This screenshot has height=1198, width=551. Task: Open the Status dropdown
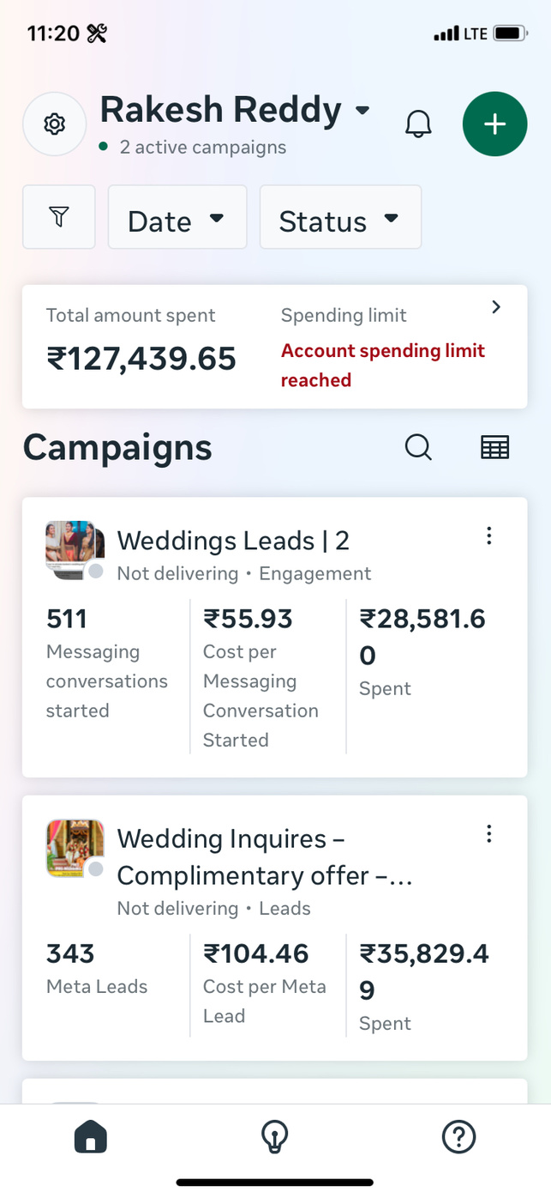coord(340,218)
